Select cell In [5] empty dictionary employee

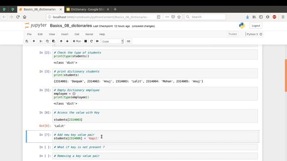click(155, 93)
